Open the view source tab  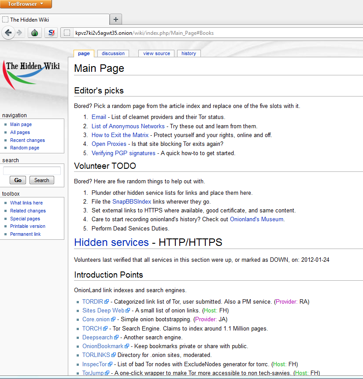(156, 53)
